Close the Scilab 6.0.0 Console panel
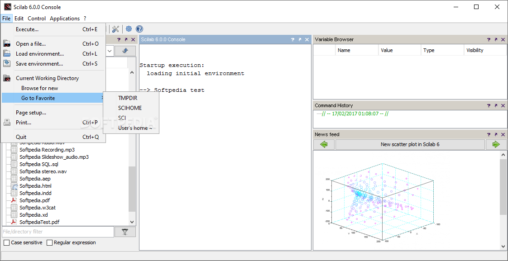The image size is (508, 261). click(x=307, y=39)
